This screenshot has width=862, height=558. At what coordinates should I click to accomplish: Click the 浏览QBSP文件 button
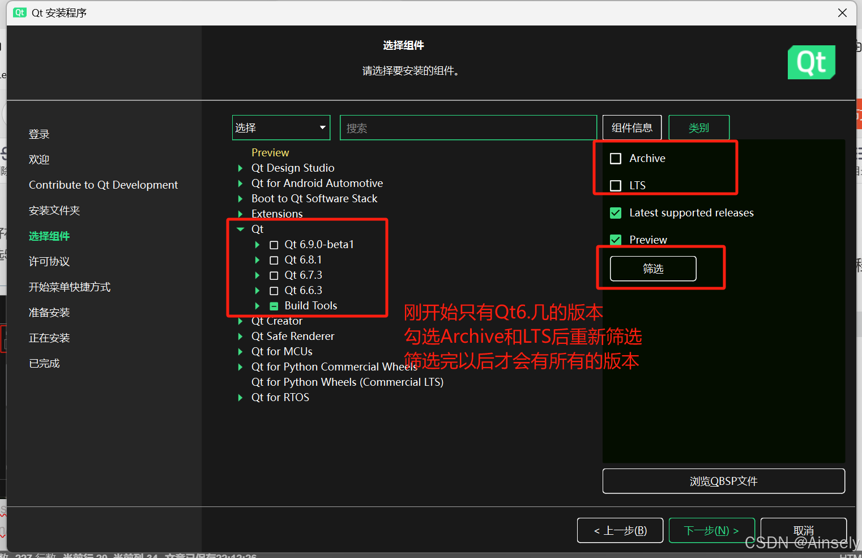coord(724,481)
